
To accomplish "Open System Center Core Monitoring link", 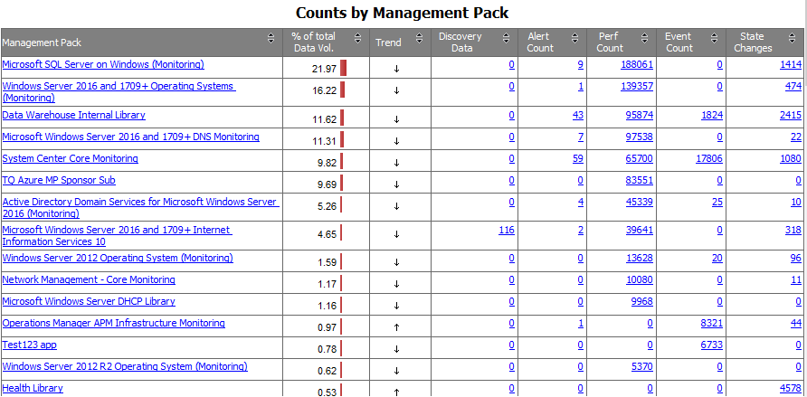I will (71, 158).
